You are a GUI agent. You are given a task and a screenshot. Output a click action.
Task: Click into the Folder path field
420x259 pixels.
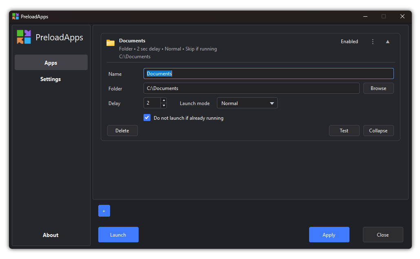coord(251,88)
